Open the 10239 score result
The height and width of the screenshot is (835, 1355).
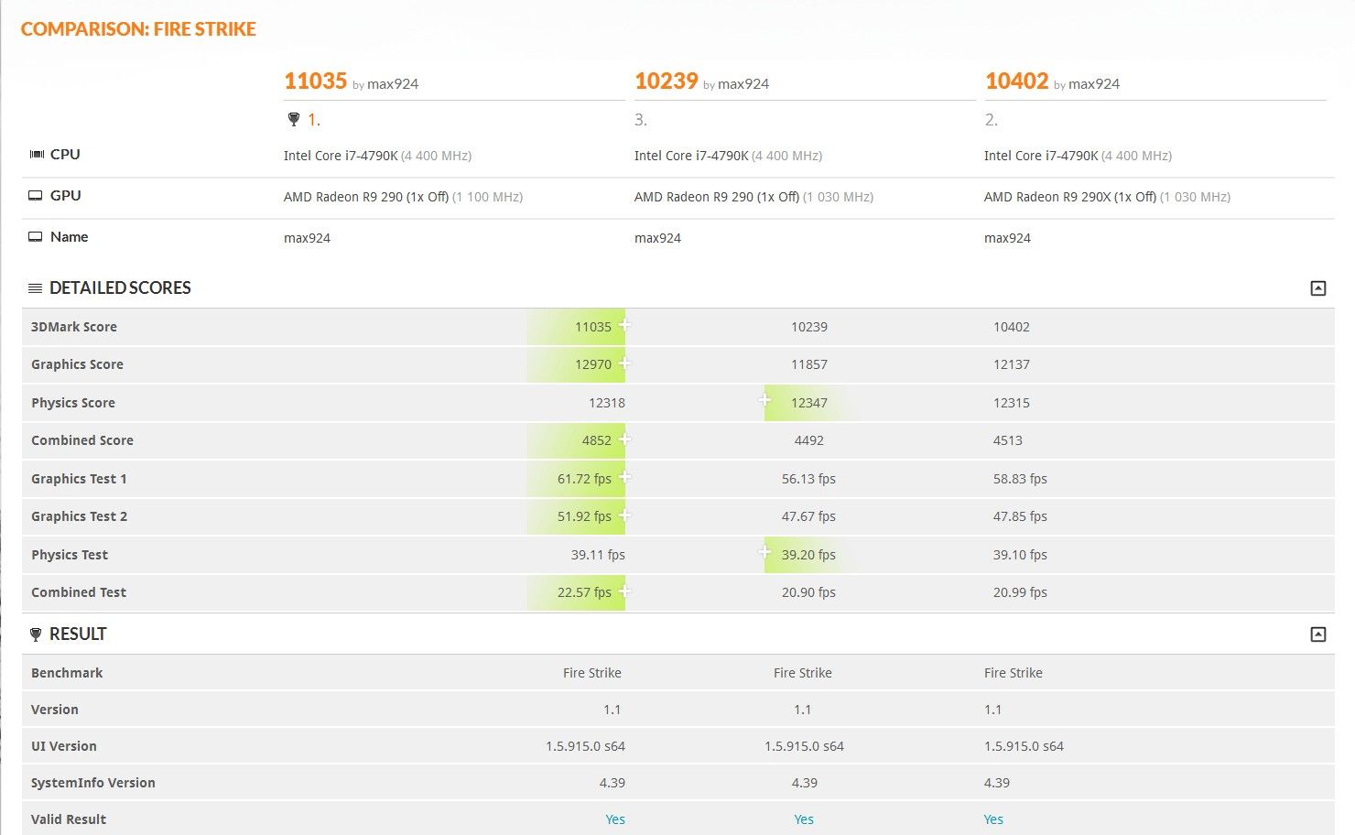pos(667,81)
